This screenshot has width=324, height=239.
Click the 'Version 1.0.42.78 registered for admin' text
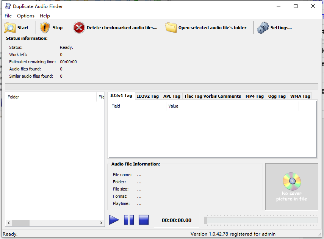pos(233,234)
